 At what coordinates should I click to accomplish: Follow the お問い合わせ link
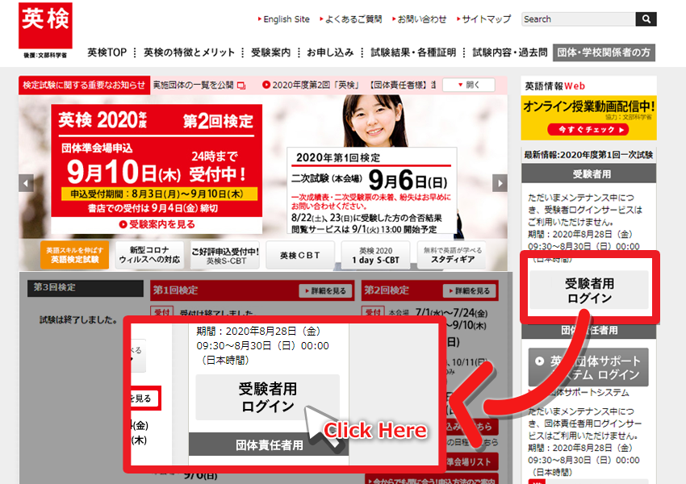click(x=422, y=19)
